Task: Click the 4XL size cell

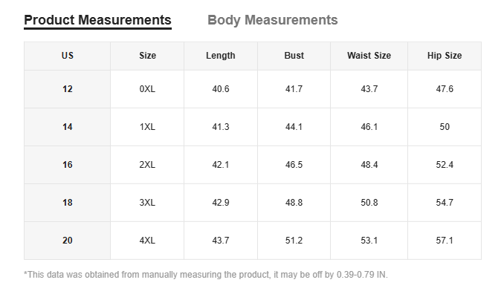Action: 147,241
